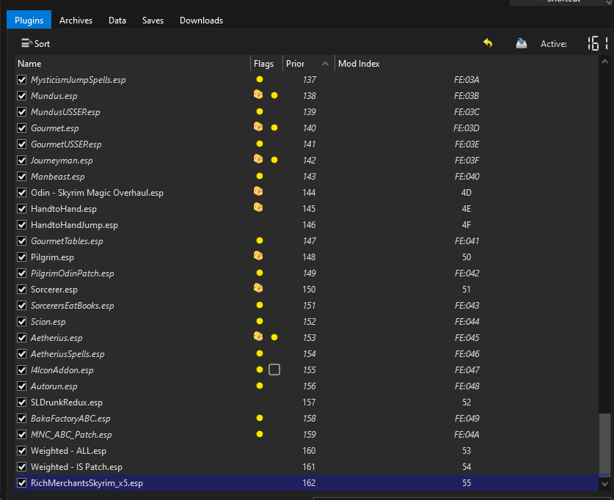
Task: Open the Downloads tab
Action: point(201,21)
